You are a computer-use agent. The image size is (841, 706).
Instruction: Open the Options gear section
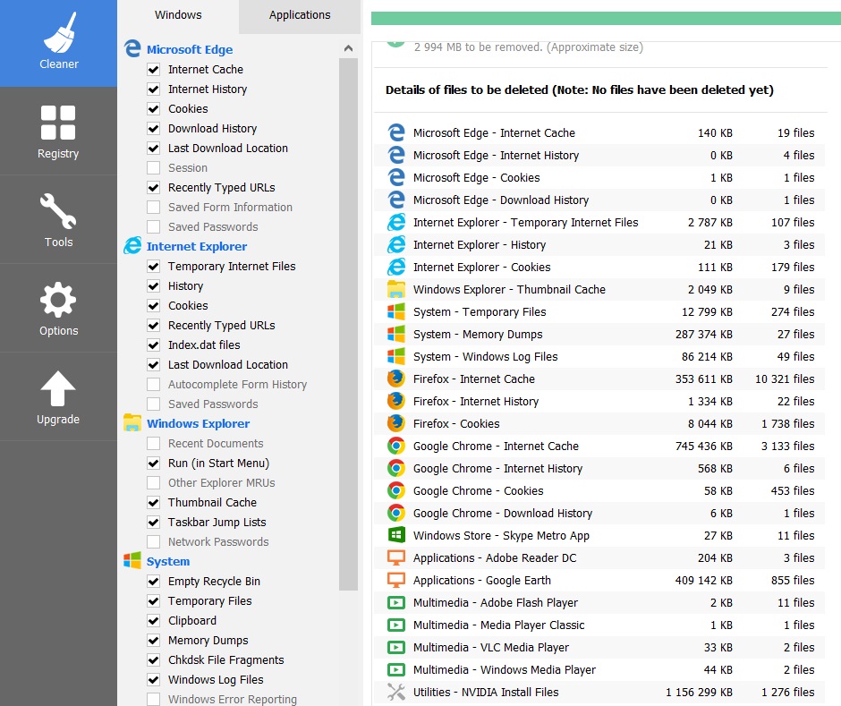pyautogui.click(x=58, y=309)
